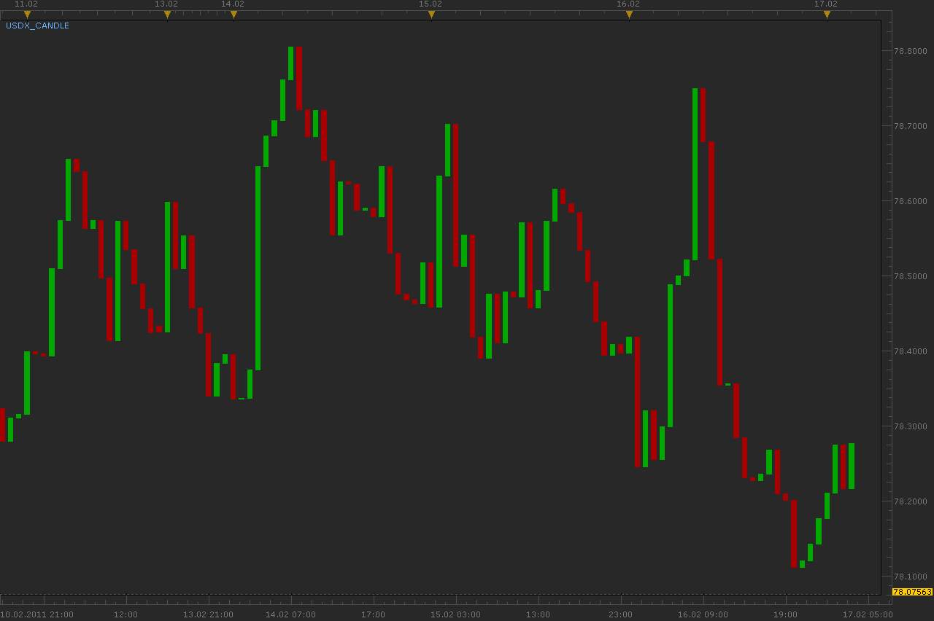The width and height of the screenshot is (934, 621).
Task: Click the 16.02 09:00 time label
Action: tap(703, 614)
